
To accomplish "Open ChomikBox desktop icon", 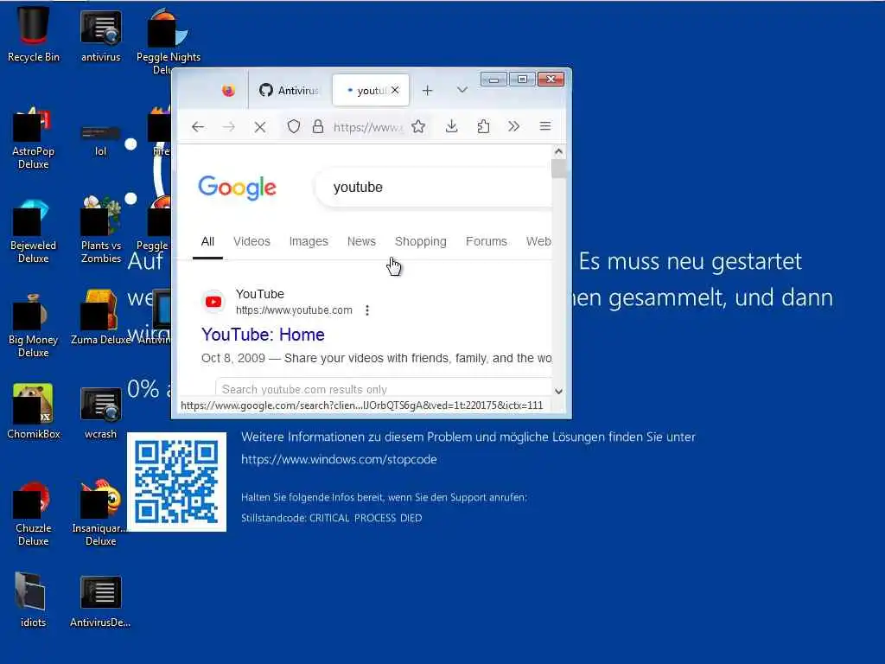I will tap(34, 411).
